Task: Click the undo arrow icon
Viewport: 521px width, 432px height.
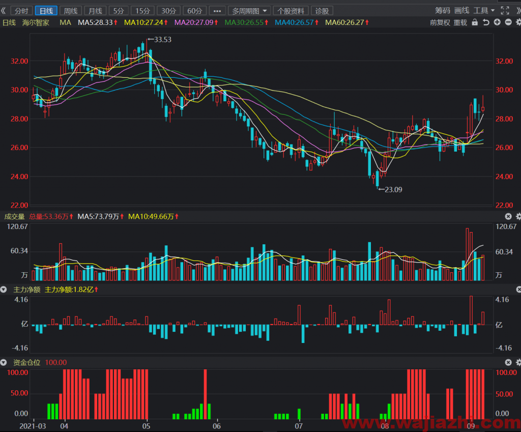Action: click(486, 22)
